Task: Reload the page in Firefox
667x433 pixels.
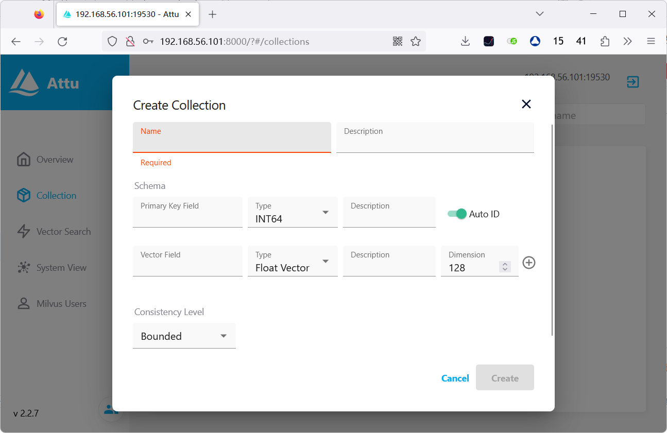Action: tap(62, 42)
